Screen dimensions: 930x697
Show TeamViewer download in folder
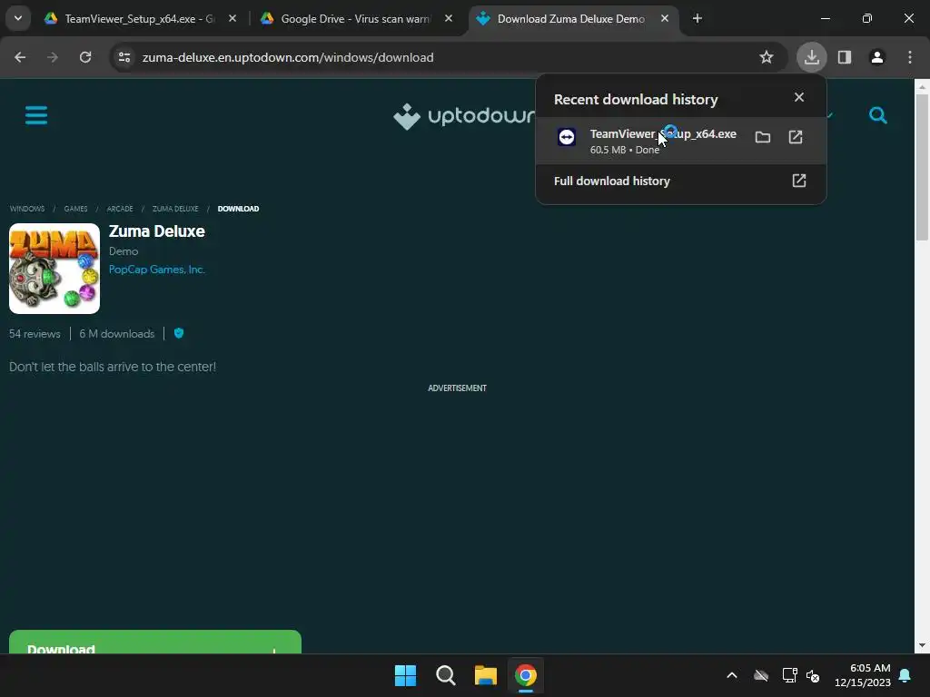tap(763, 138)
